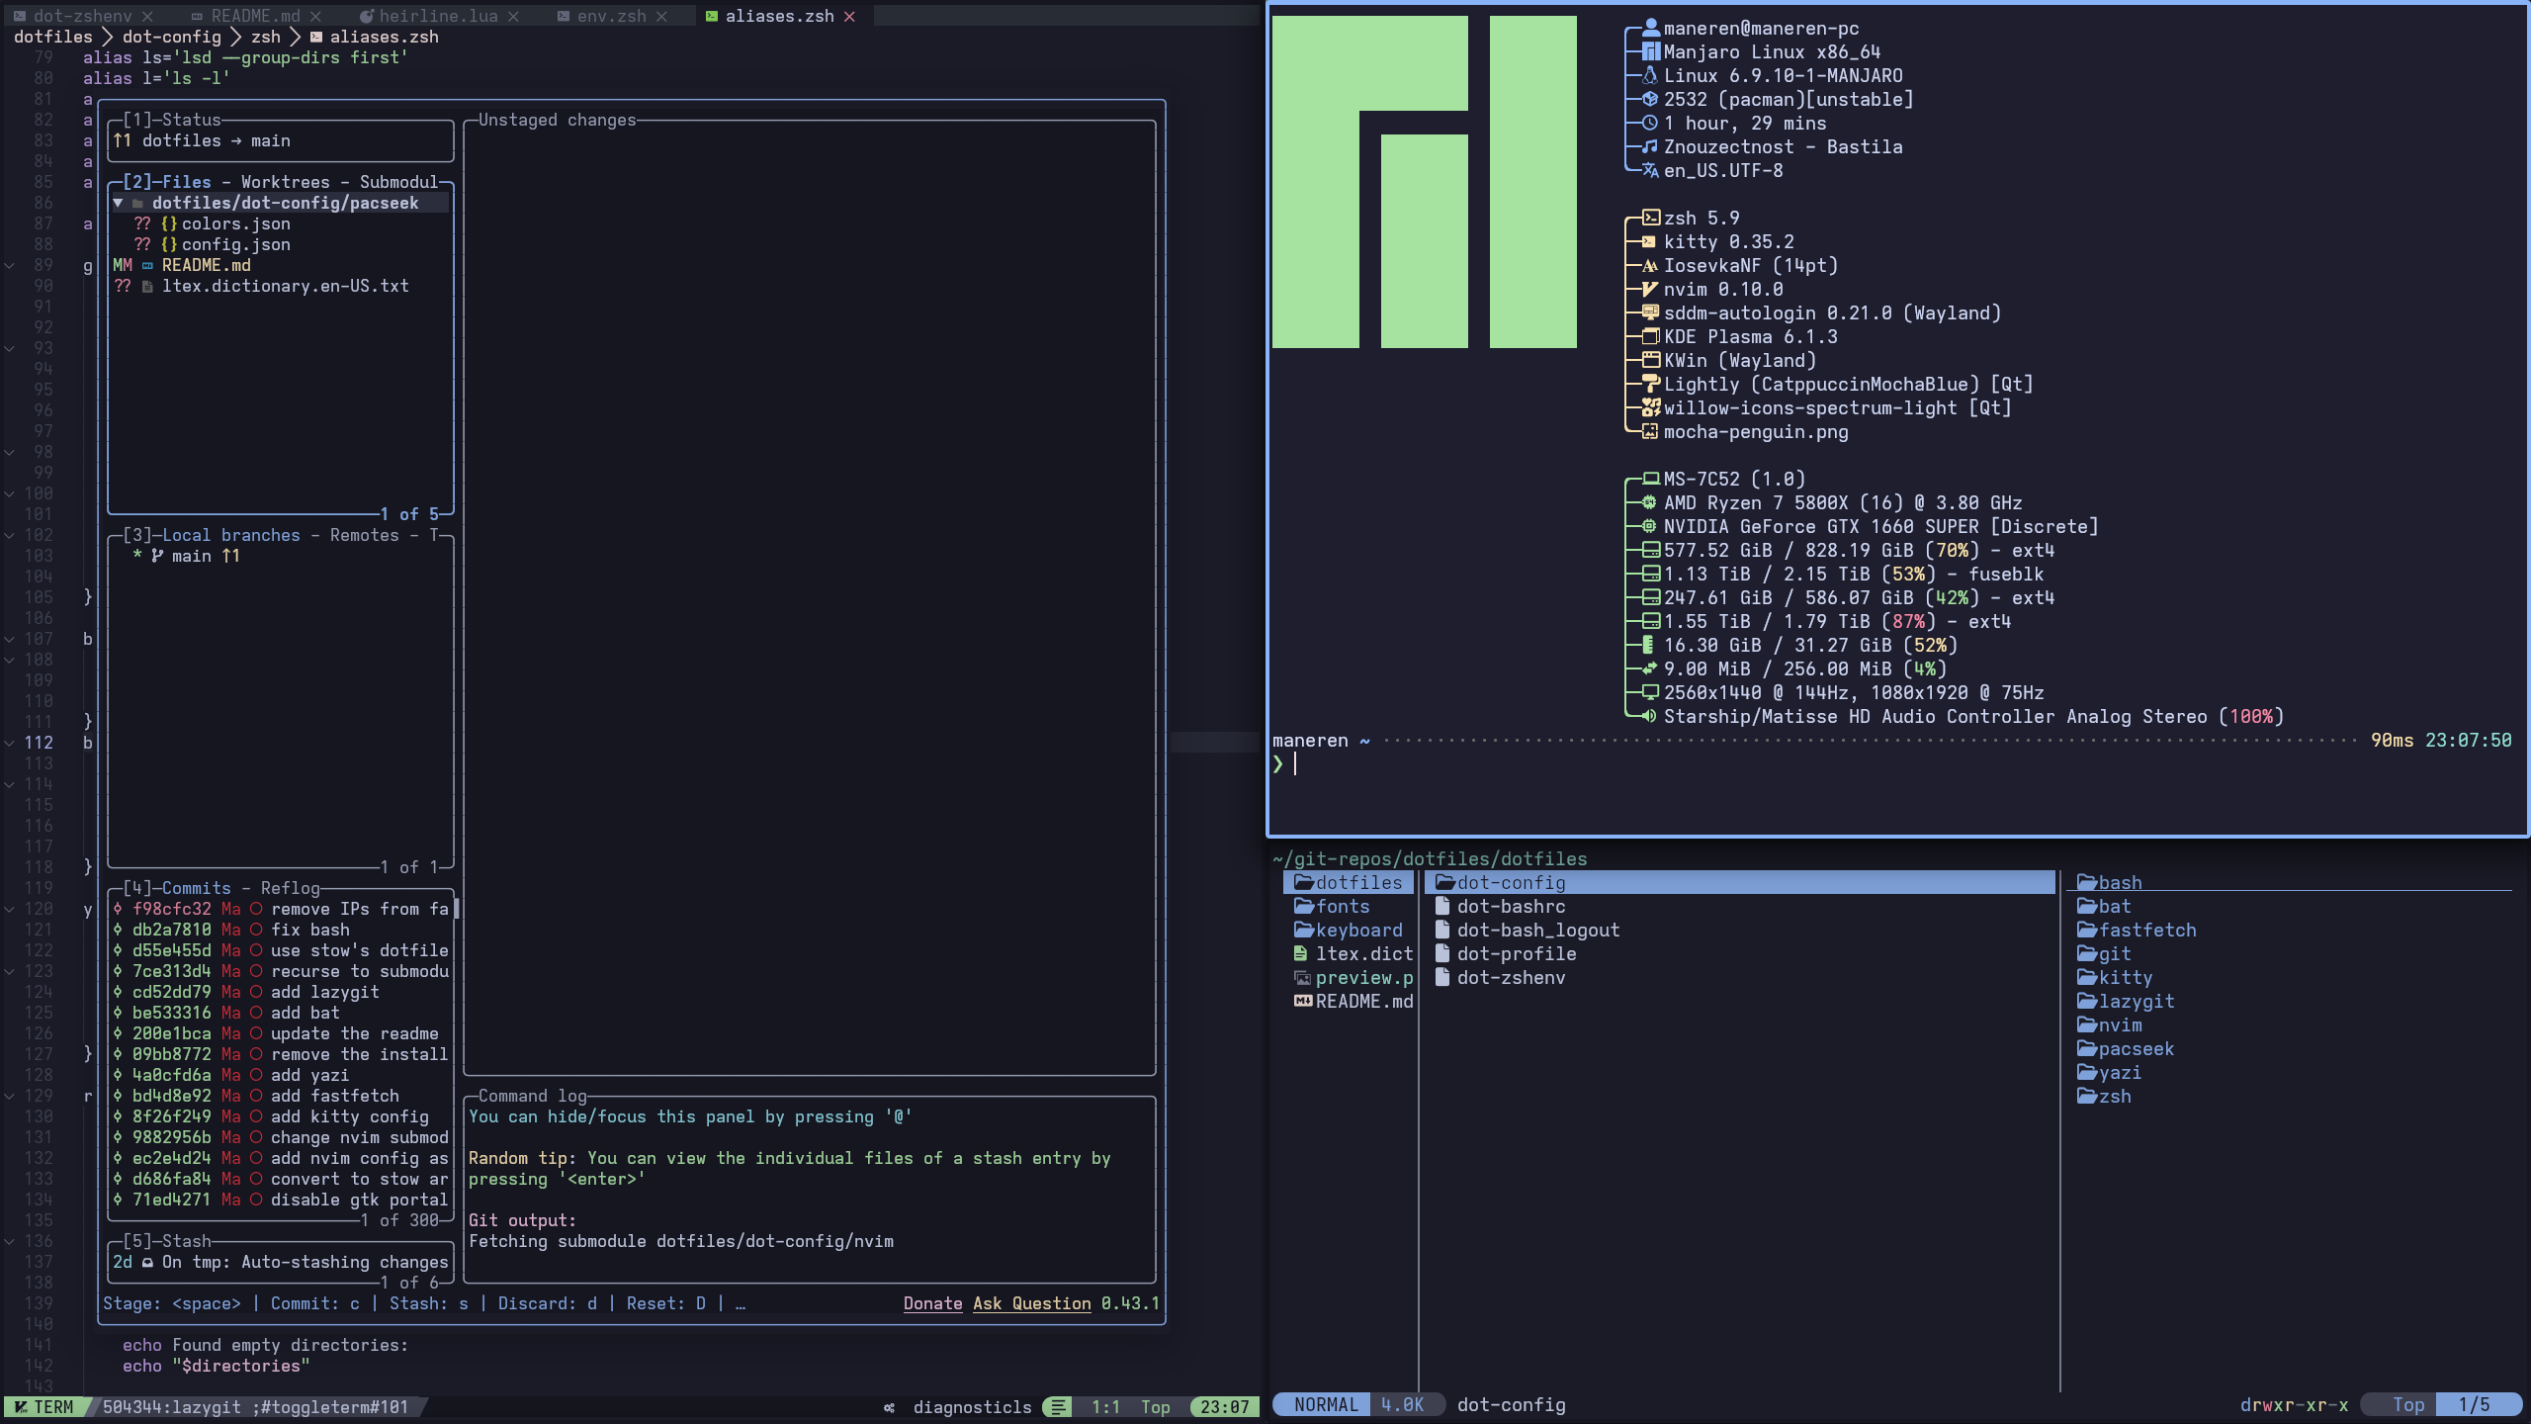The image size is (2531, 1424).
Task: Click the terminal prompt input line in kitty
Action: pos(1893,763)
